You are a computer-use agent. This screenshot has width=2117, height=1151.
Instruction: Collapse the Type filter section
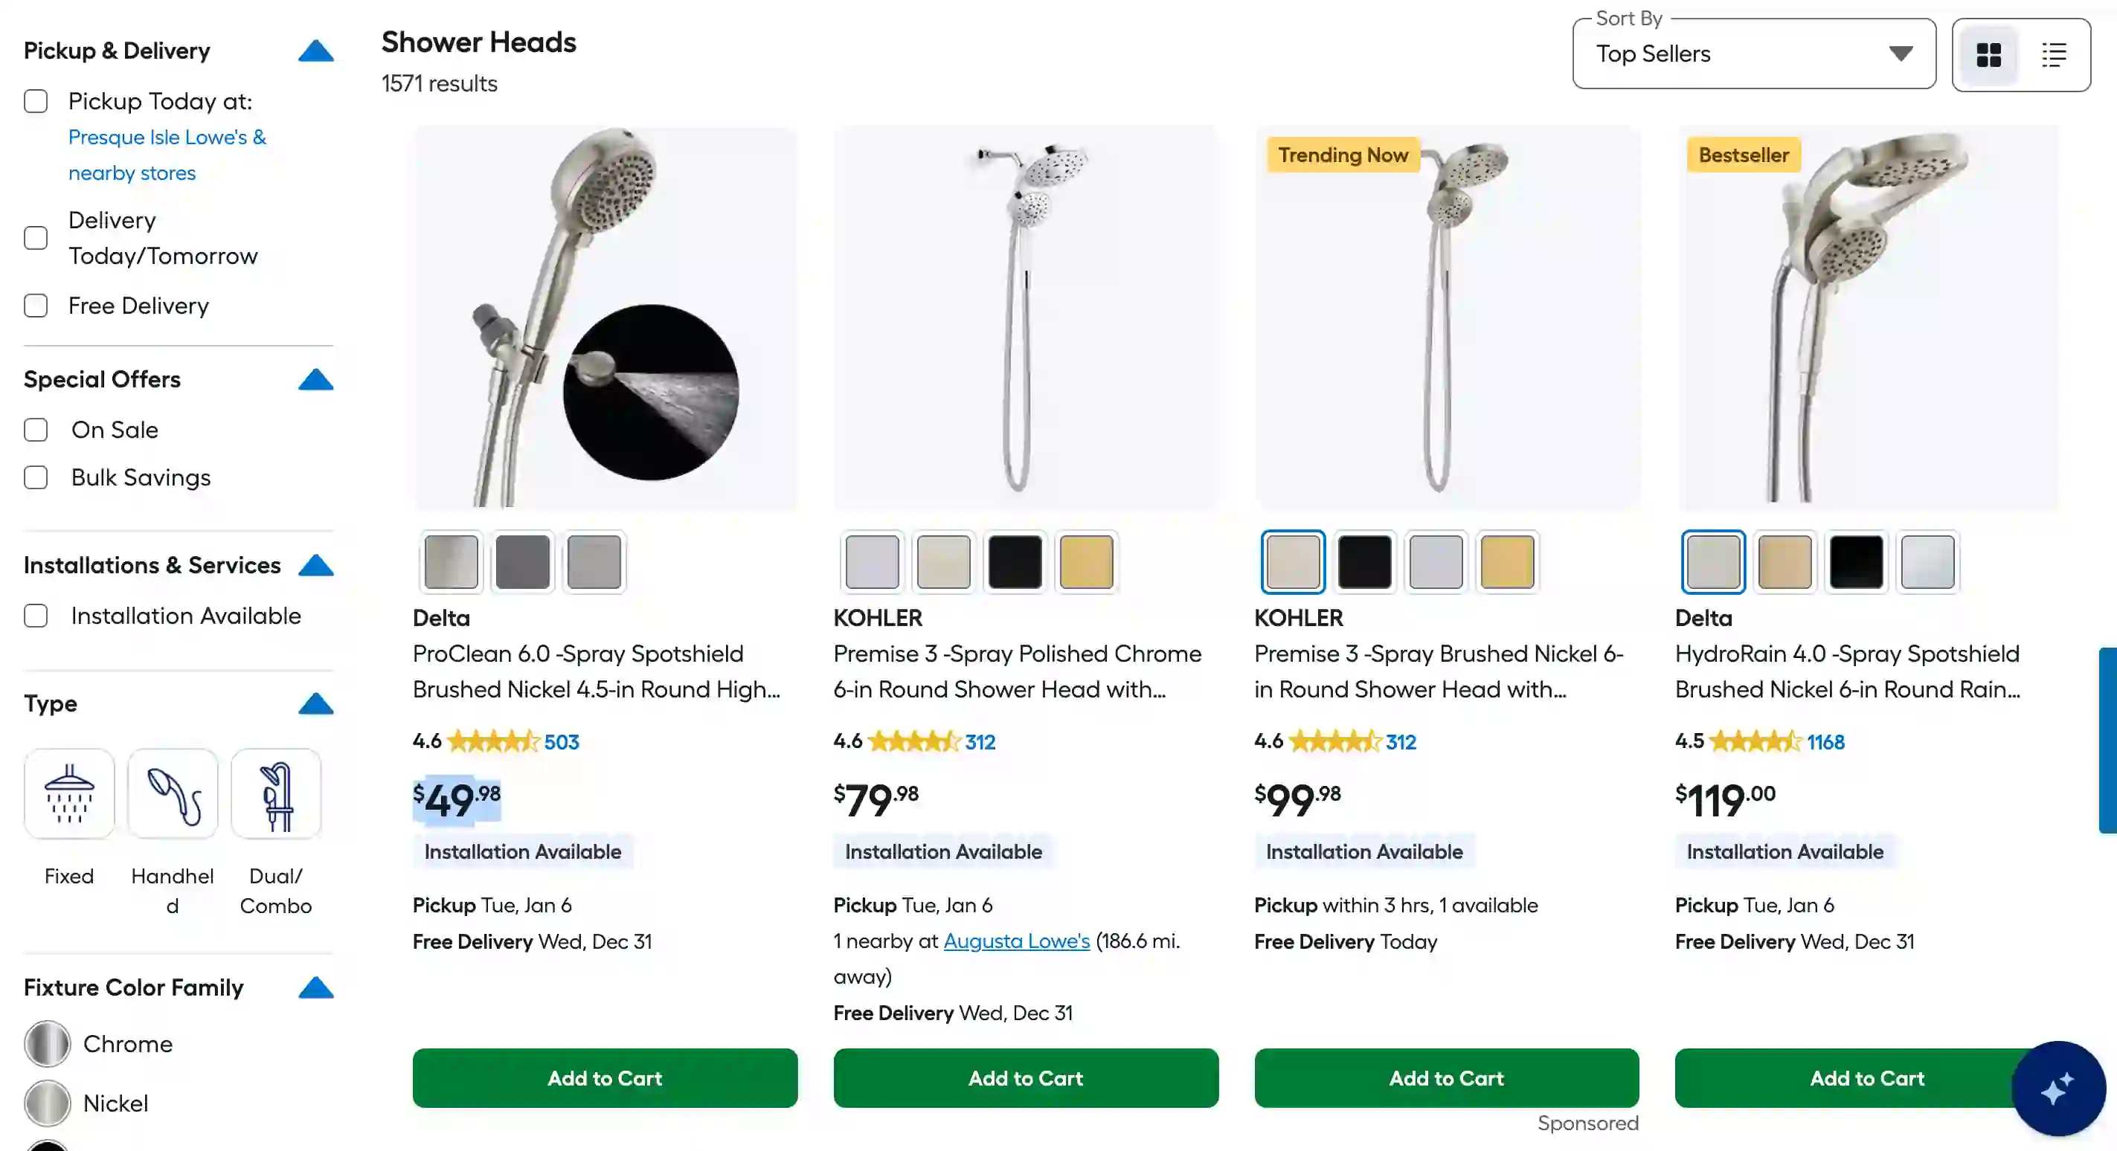[x=316, y=704]
